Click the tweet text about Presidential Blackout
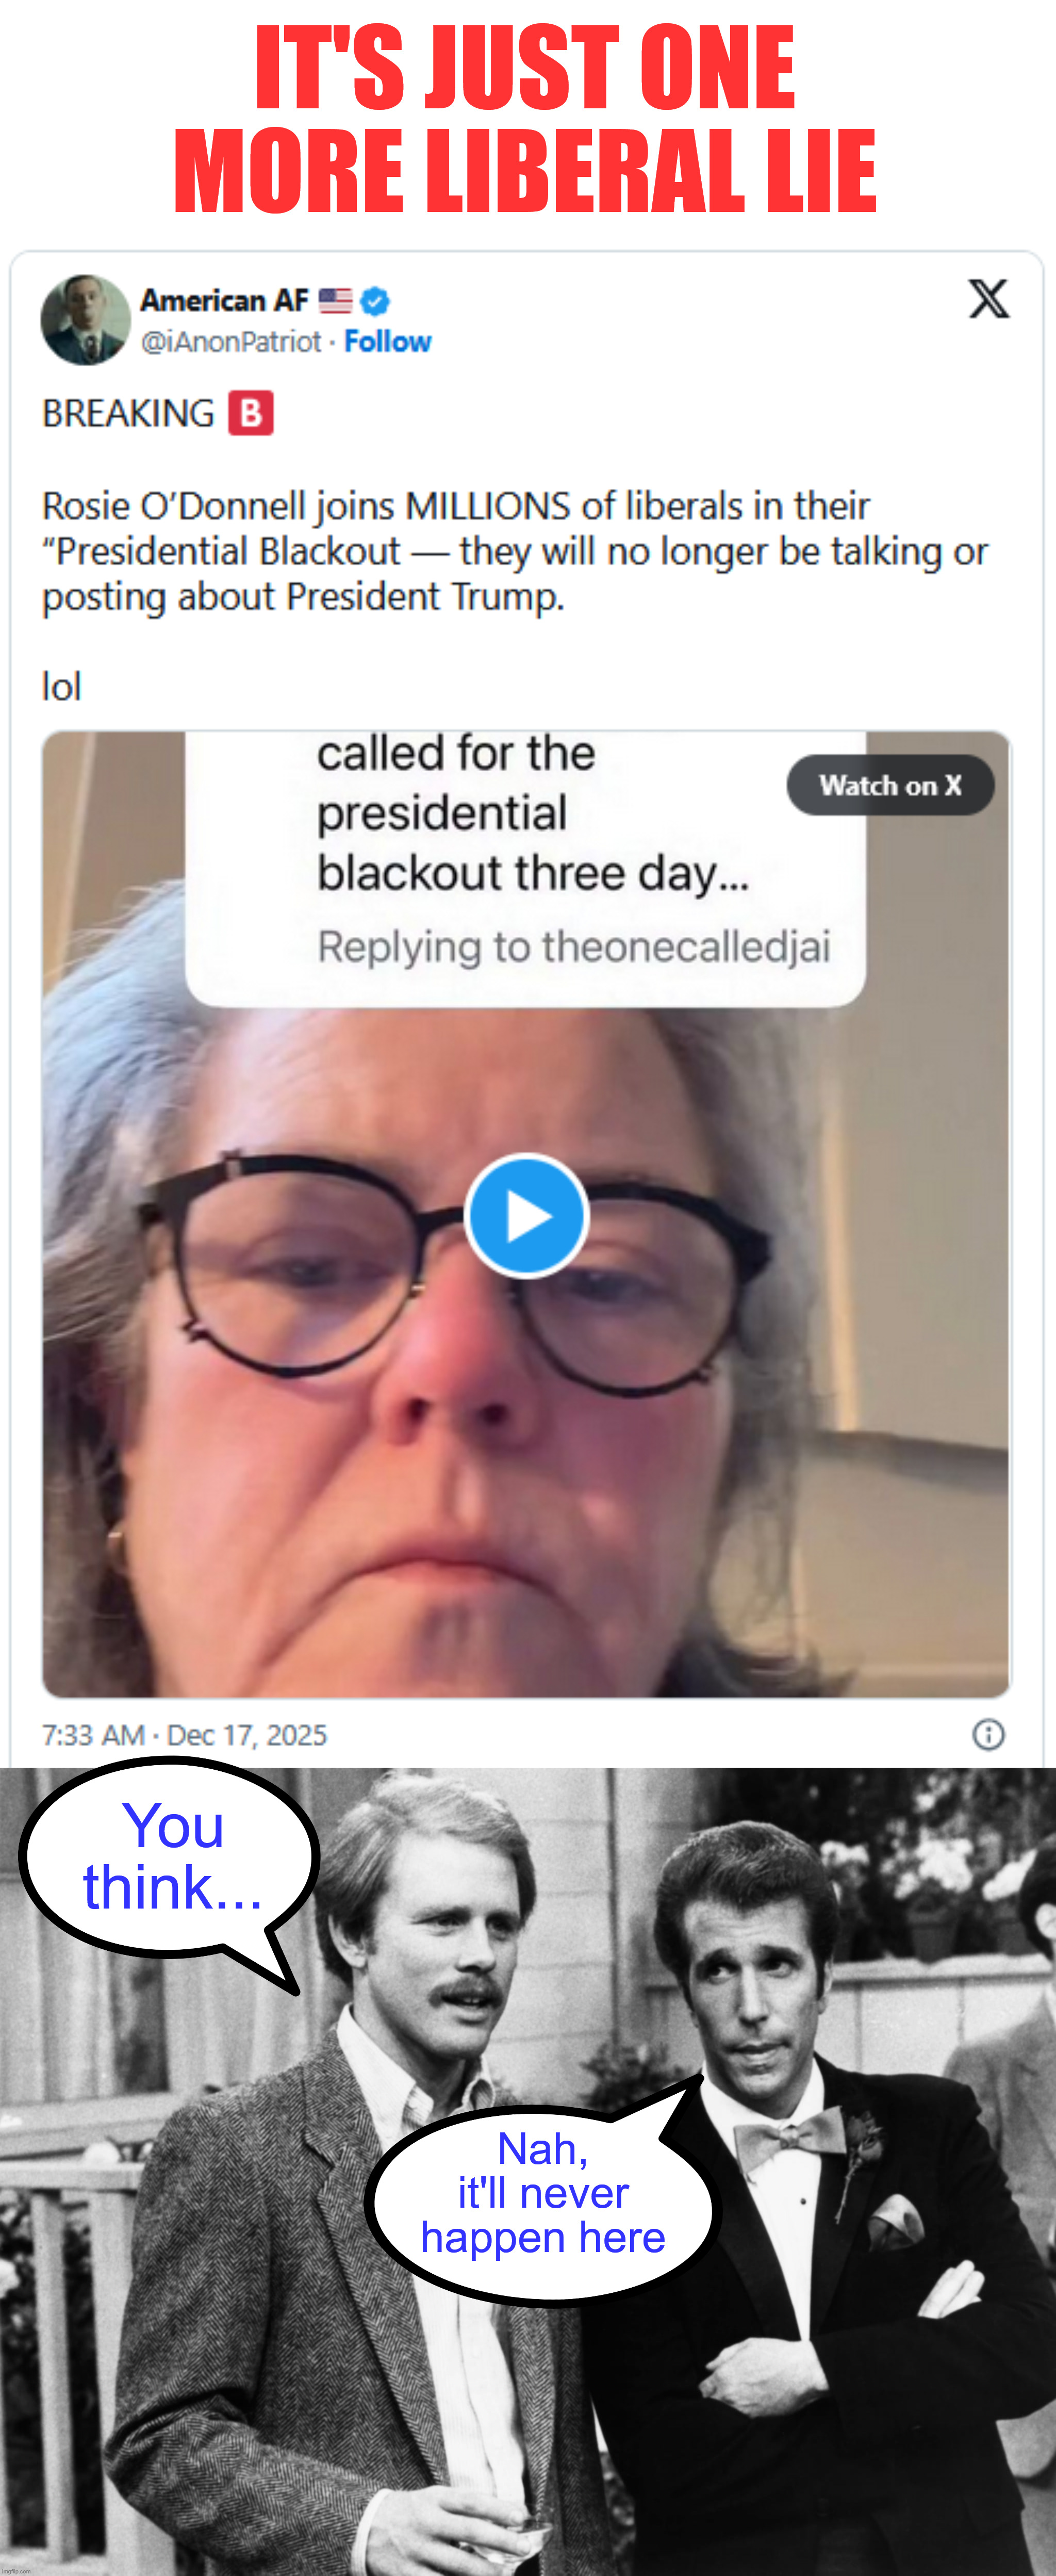 pyautogui.click(x=514, y=551)
